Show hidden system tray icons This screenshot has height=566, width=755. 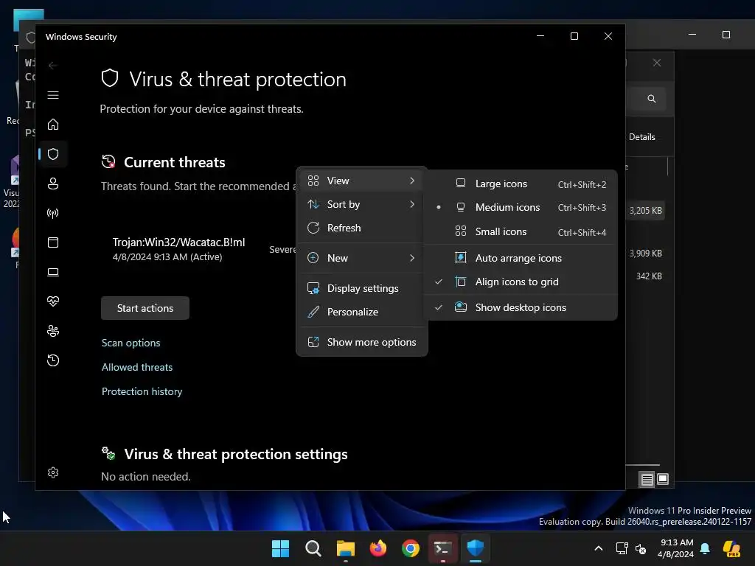pos(599,548)
